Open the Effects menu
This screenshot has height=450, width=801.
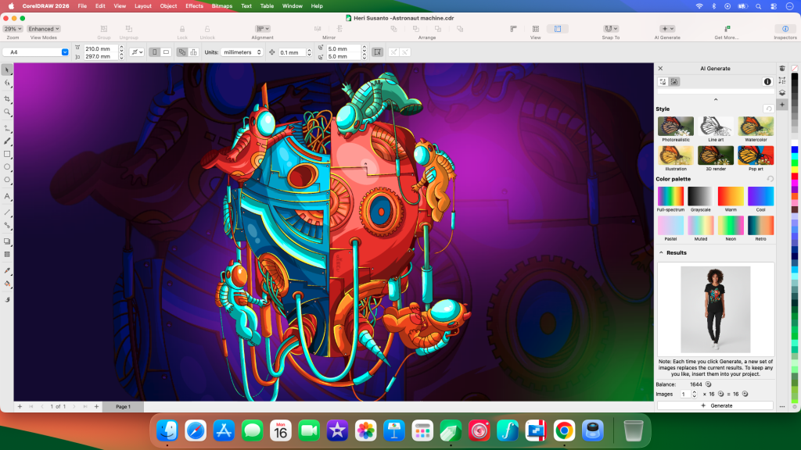point(194,5)
